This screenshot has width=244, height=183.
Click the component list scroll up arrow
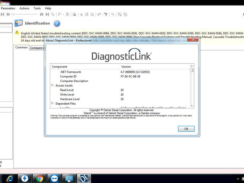192,66
